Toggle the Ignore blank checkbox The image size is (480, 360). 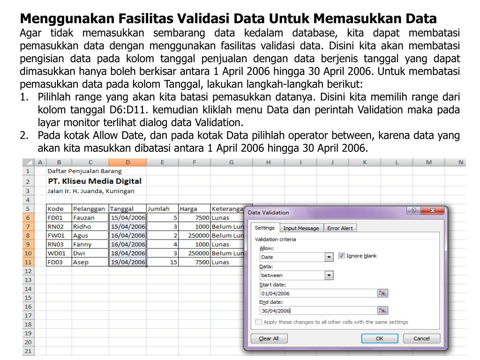coord(341,255)
